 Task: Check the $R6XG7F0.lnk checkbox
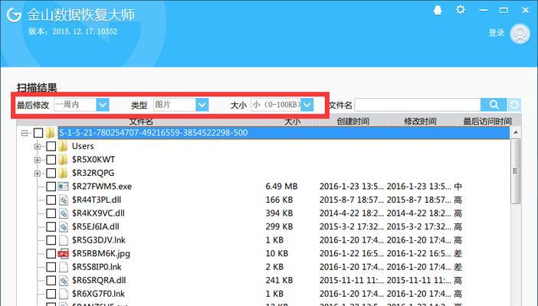[51, 294]
